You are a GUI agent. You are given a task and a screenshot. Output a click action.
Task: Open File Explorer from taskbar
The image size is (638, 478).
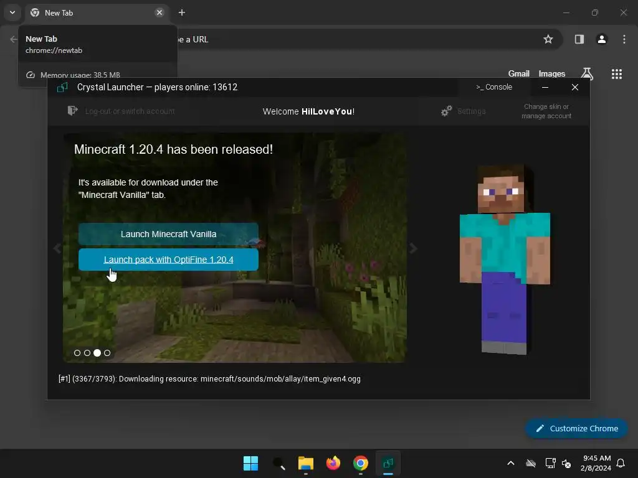pyautogui.click(x=305, y=463)
